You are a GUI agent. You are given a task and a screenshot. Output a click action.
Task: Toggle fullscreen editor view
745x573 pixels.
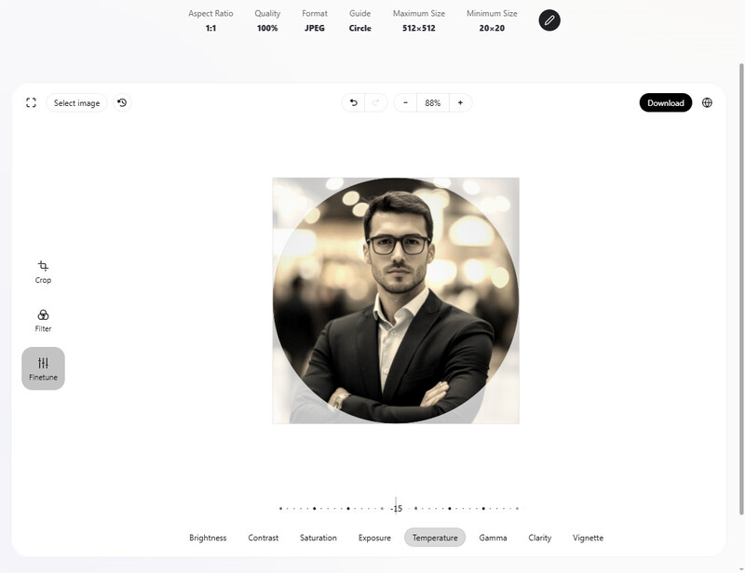point(31,102)
